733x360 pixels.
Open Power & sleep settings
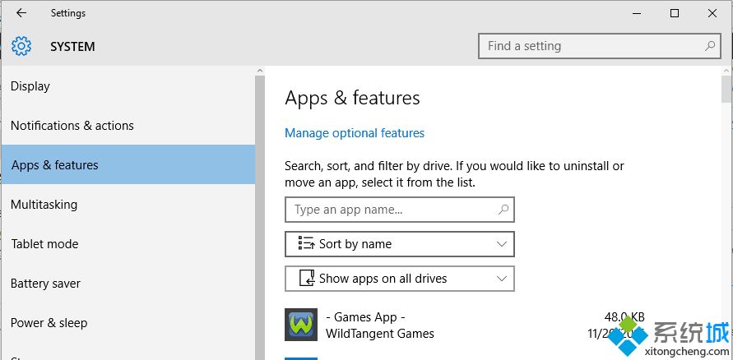pyautogui.click(x=128, y=323)
